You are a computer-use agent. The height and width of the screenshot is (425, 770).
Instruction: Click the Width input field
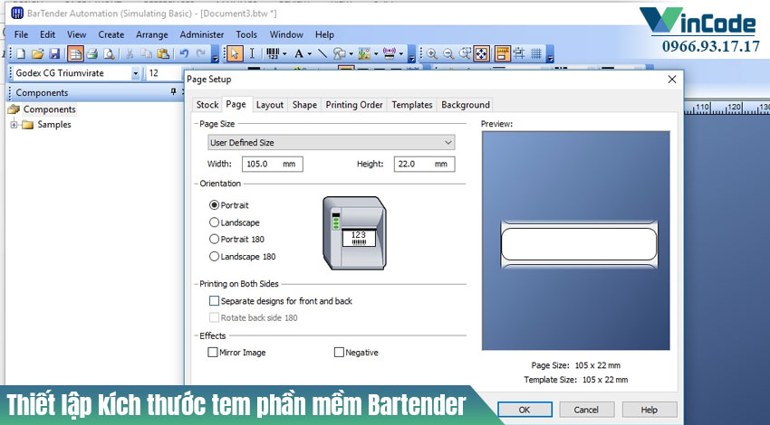272,164
